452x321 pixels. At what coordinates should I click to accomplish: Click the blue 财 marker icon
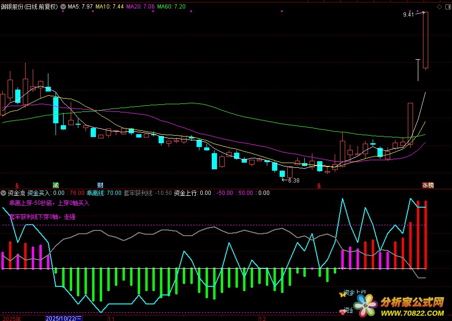[100, 185]
